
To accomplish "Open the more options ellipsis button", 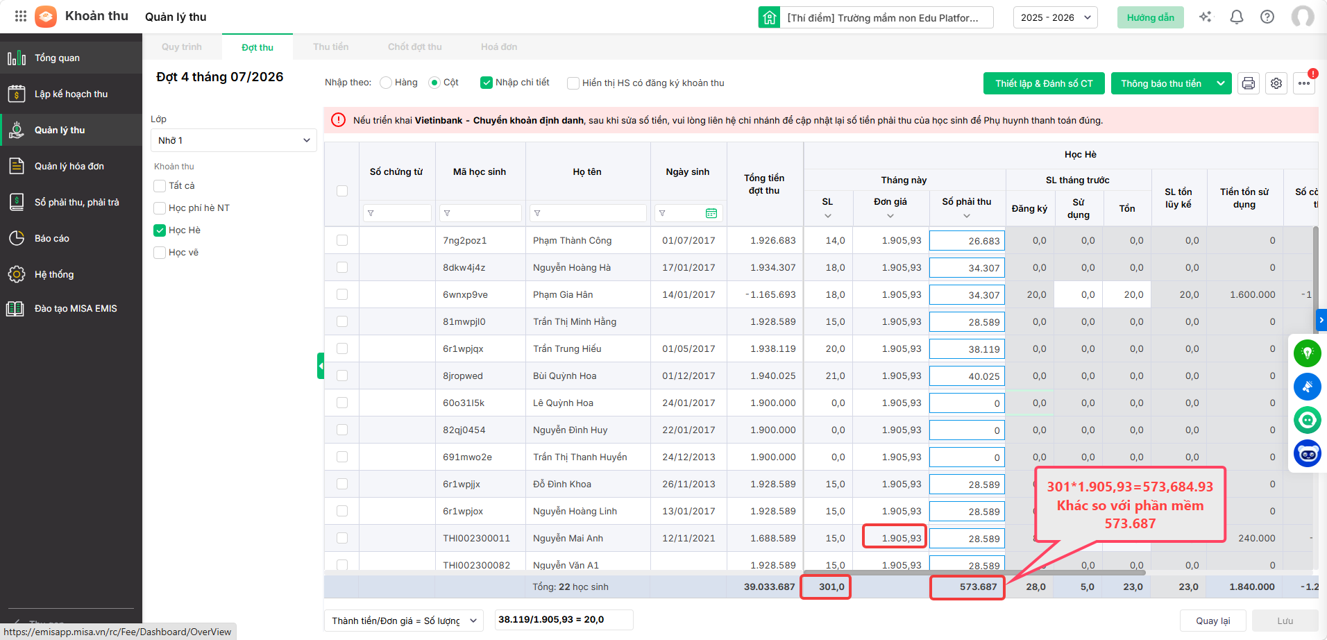I will [1304, 83].
